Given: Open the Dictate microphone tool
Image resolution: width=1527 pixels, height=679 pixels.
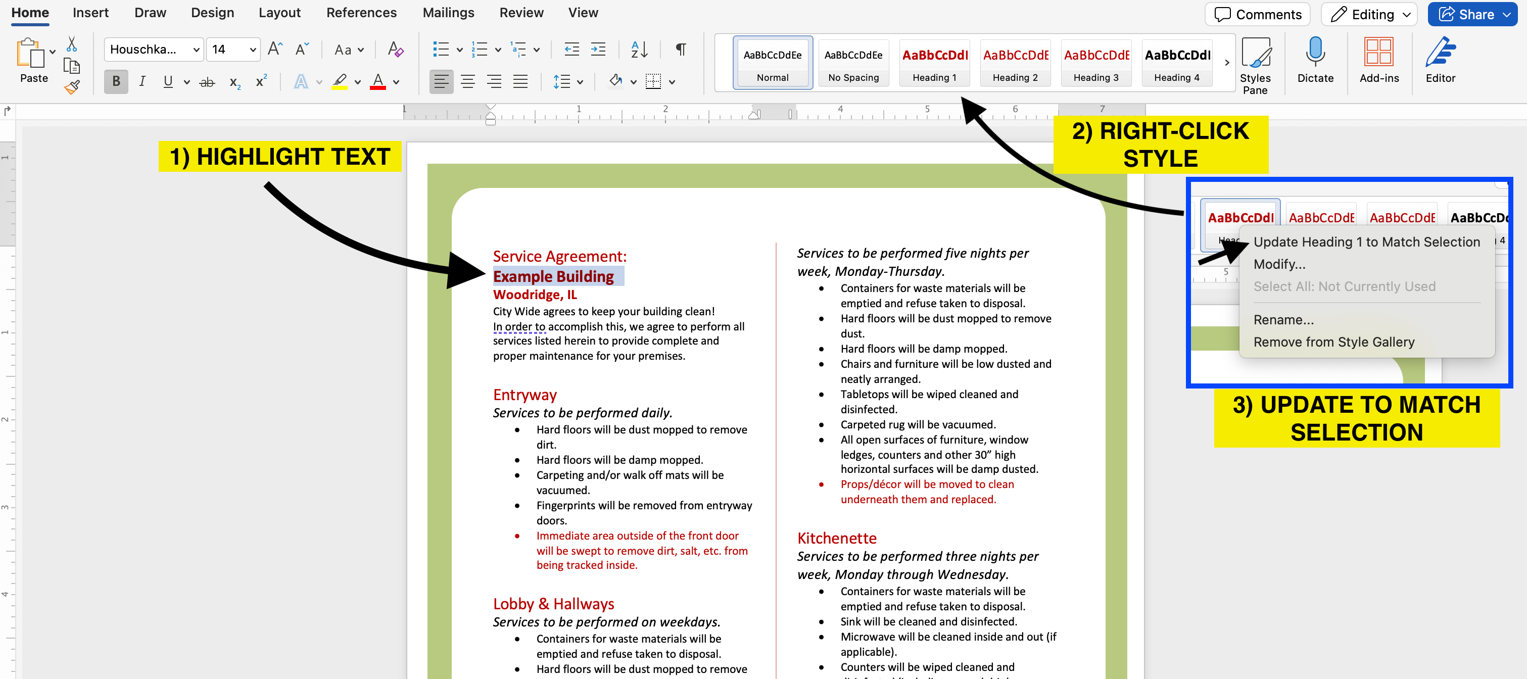Looking at the screenshot, I should click(1315, 60).
